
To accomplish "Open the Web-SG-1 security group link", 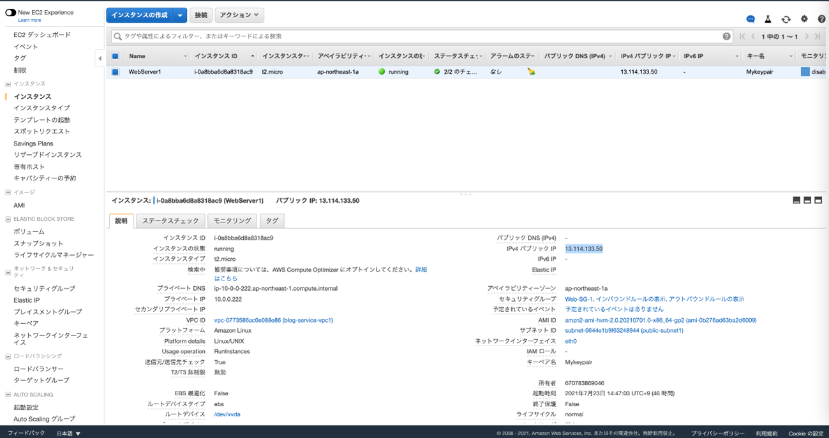I will [579, 299].
